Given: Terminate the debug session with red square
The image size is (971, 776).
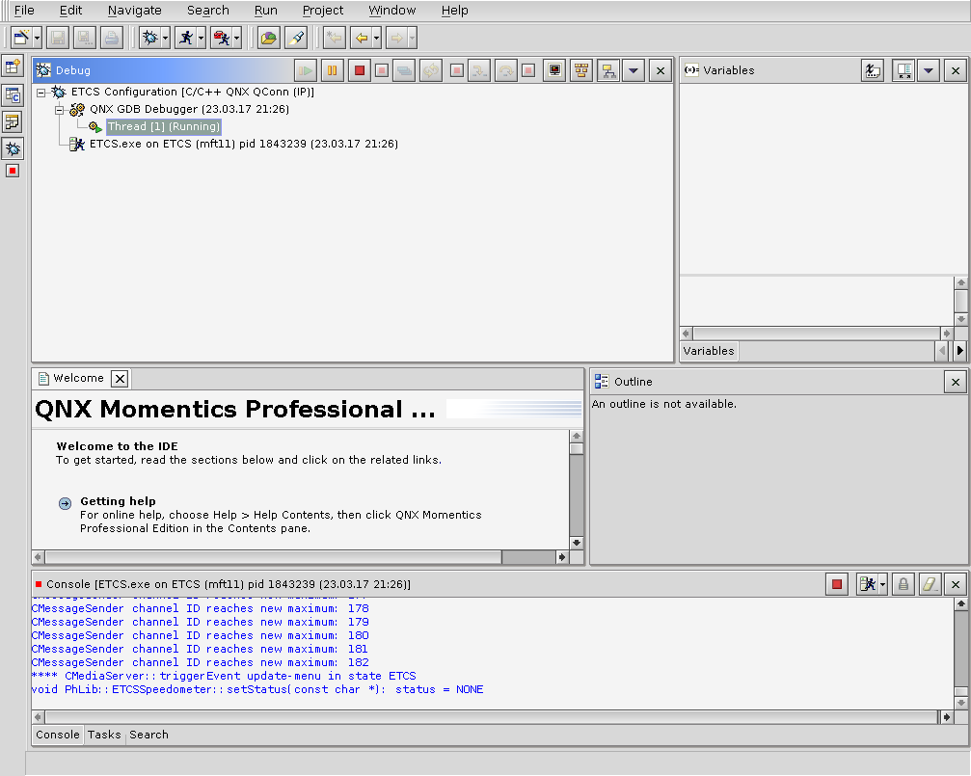Looking at the screenshot, I should 359,70.
